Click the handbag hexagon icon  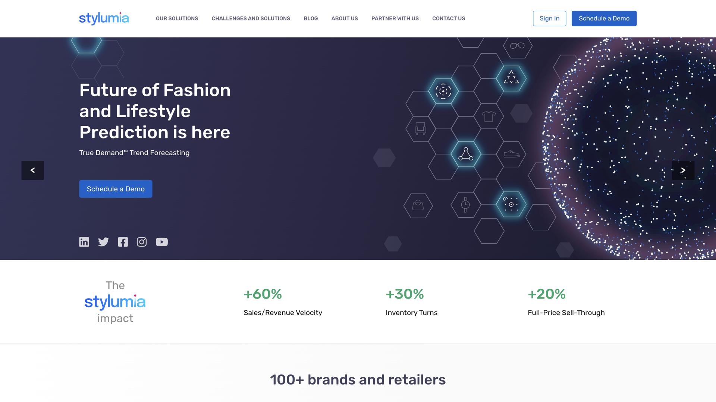[x=418, y=205]
